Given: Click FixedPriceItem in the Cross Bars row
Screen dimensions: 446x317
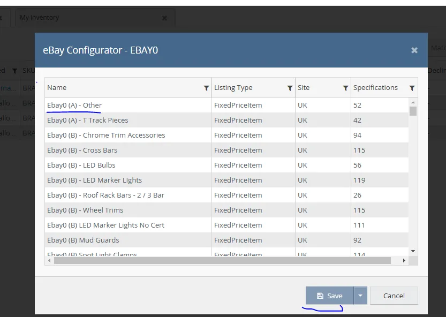Looking at the screenshot, I should [x=238, y=150].
